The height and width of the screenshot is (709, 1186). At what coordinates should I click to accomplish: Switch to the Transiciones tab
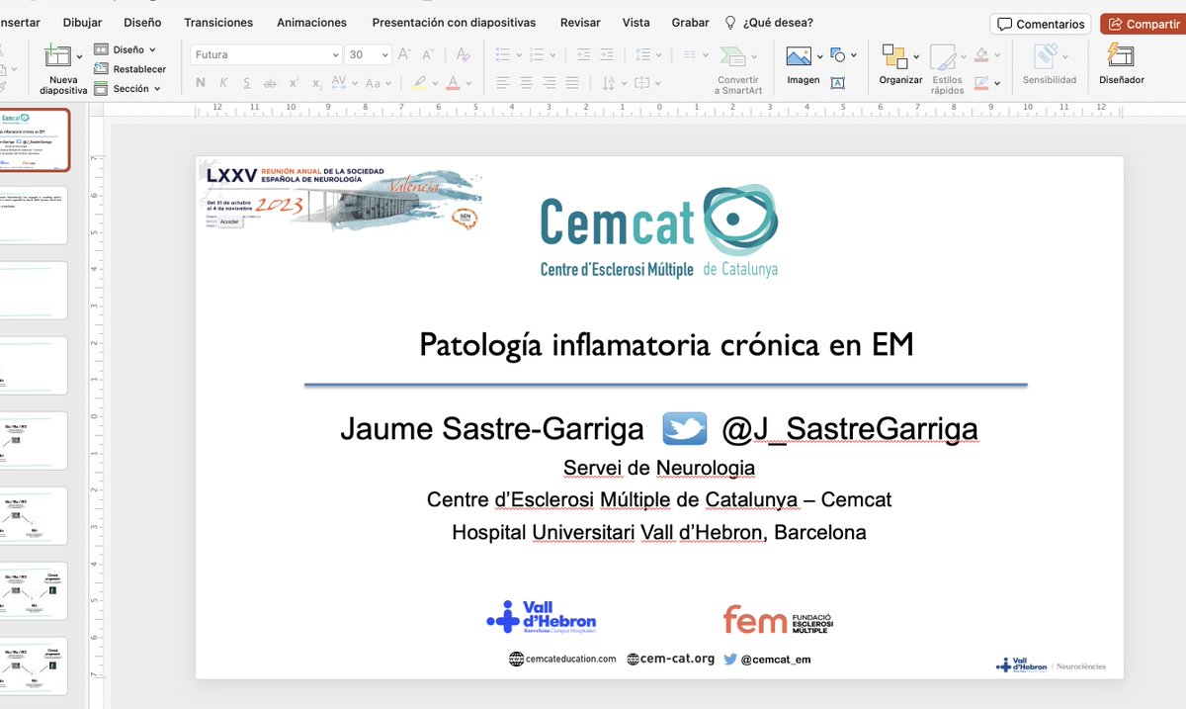[218, 22]
